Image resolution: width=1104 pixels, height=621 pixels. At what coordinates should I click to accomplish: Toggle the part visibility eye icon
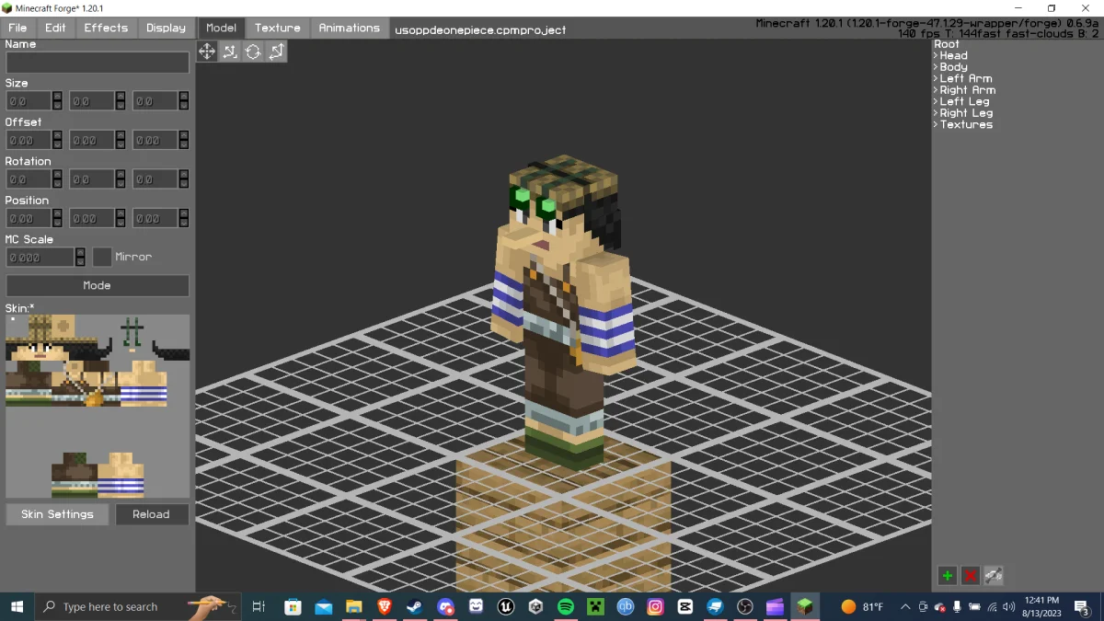click(x=993, y=576)
